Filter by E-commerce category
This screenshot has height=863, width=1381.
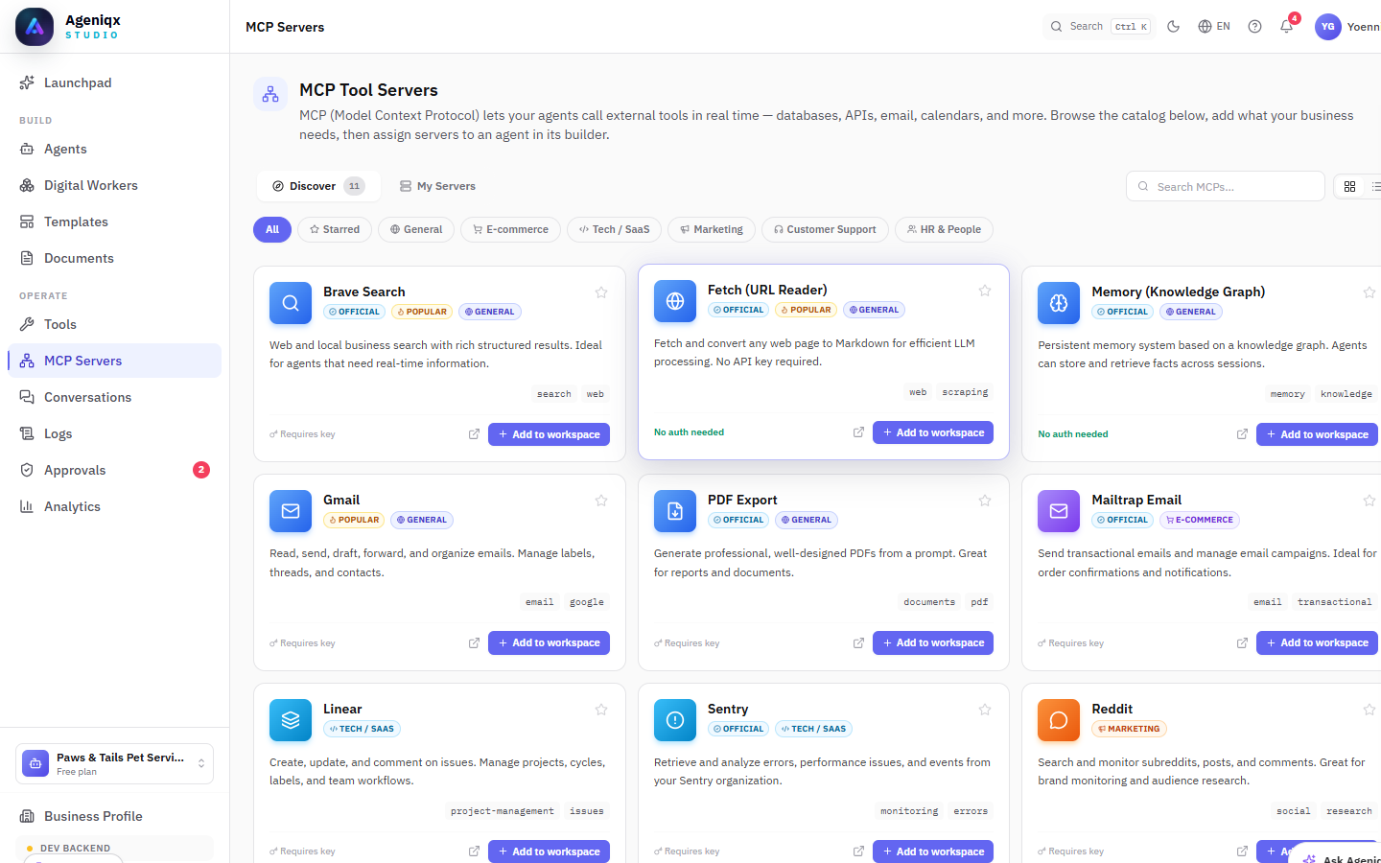(x=510, y=229)
